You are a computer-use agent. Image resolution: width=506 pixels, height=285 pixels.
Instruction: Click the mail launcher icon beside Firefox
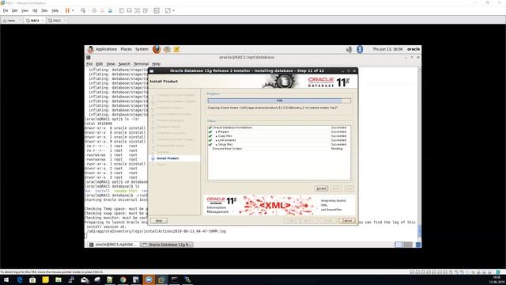pyautogui.click(x=167, y=49)
